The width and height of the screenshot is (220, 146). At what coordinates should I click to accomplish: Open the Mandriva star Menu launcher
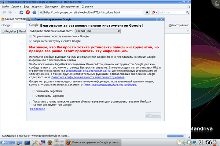pyautogui.click(x=8, y=142)
